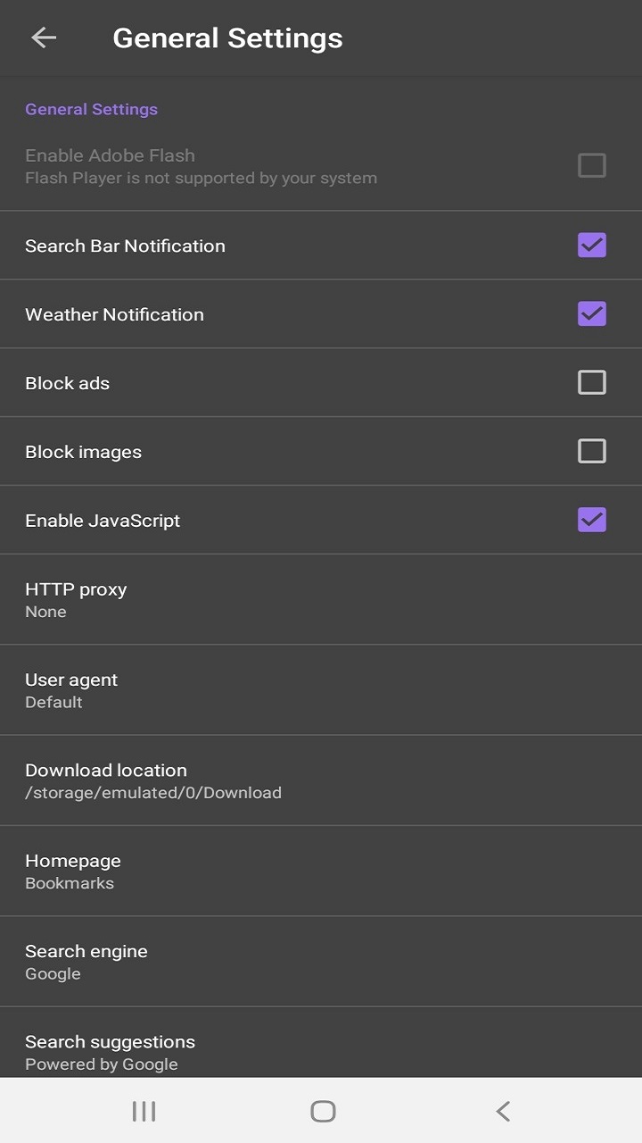Edit the Download location path
Viewport: 642px width, 1143px height.
click(321, 780)
